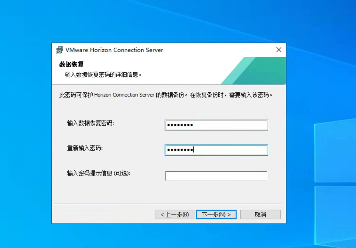
Task: Click the 重新输入密码: label
Action: (x=85, y=148)
